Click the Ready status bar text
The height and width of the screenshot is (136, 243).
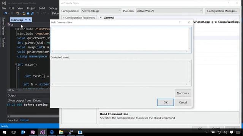click(x=4, y=126)
